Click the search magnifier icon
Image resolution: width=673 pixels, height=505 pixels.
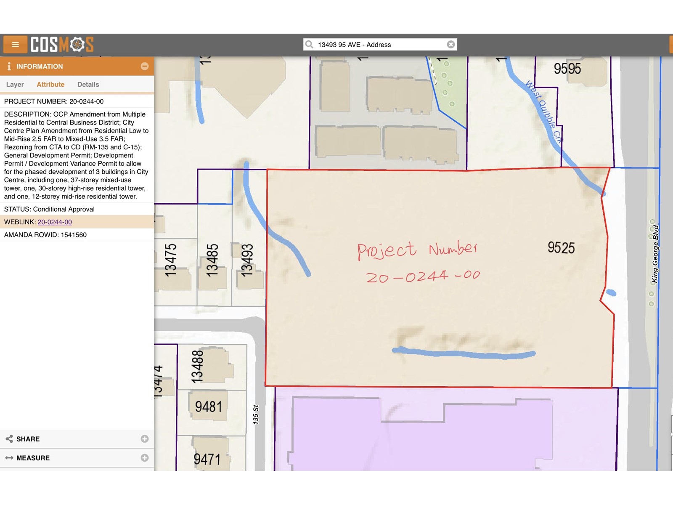(x=310, y=45)
